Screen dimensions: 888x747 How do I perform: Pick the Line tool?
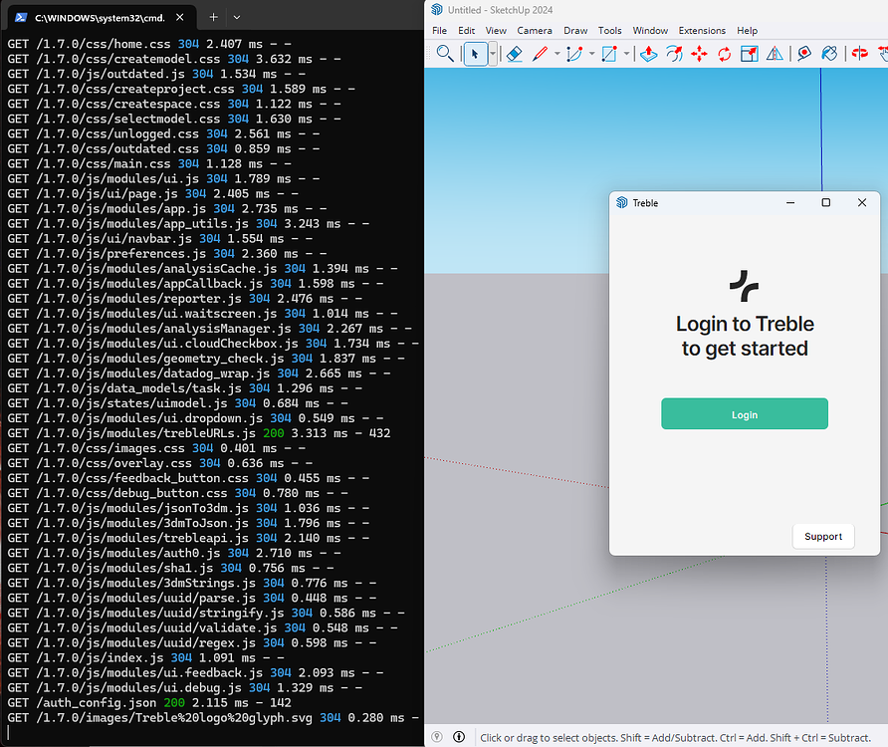pyautogui.click(x=539, y=53)
